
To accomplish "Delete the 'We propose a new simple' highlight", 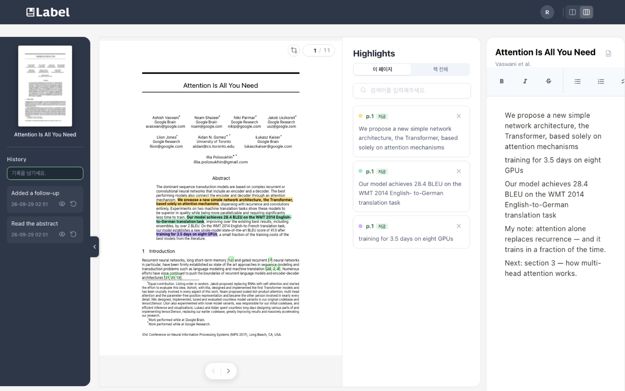I will 459,116.
